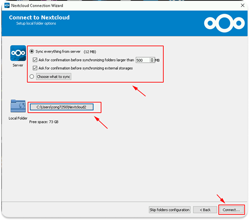Screen dimensions: 249x220
Task: Go back with the < Back button
Action: coord(205,210)
